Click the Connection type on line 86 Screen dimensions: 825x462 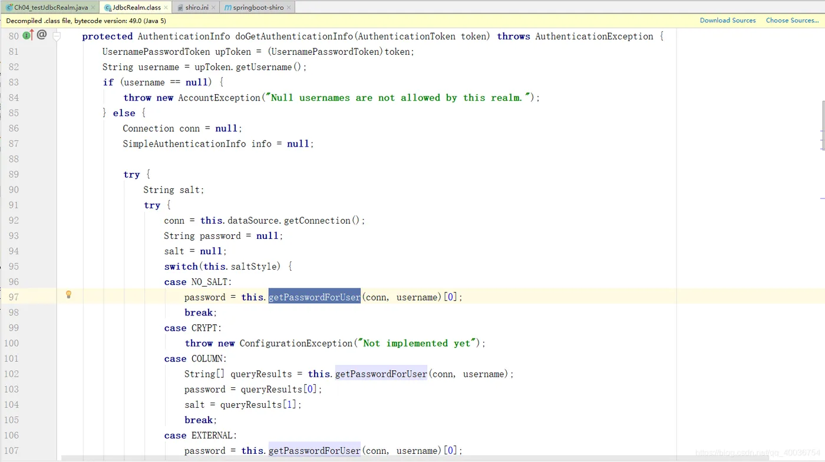(148, 128)
